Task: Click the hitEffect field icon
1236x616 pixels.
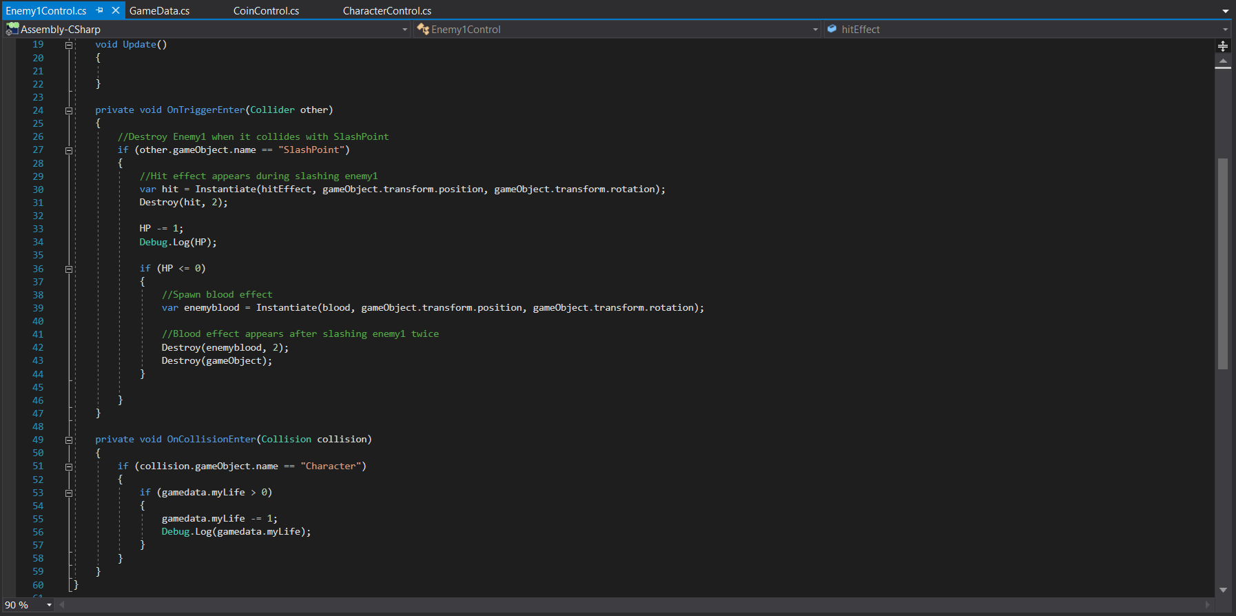Action: point(832,29)
